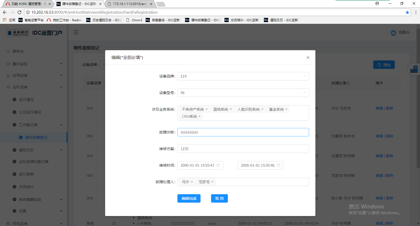Remove the 国结系统 tag

tap(231, 109)
